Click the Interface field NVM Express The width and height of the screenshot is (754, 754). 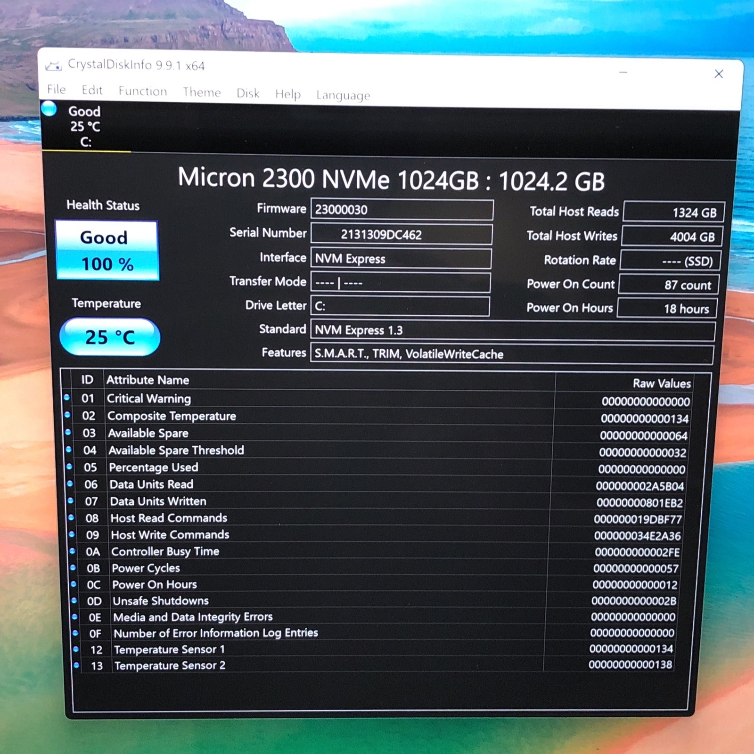pyautogui.click(x=401, y=258)
